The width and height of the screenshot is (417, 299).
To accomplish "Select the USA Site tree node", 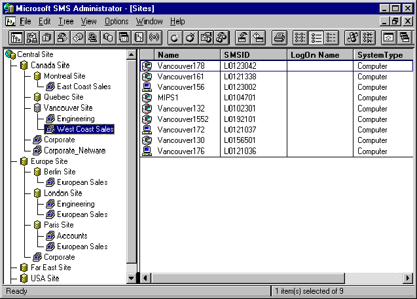I will point(45,278).
